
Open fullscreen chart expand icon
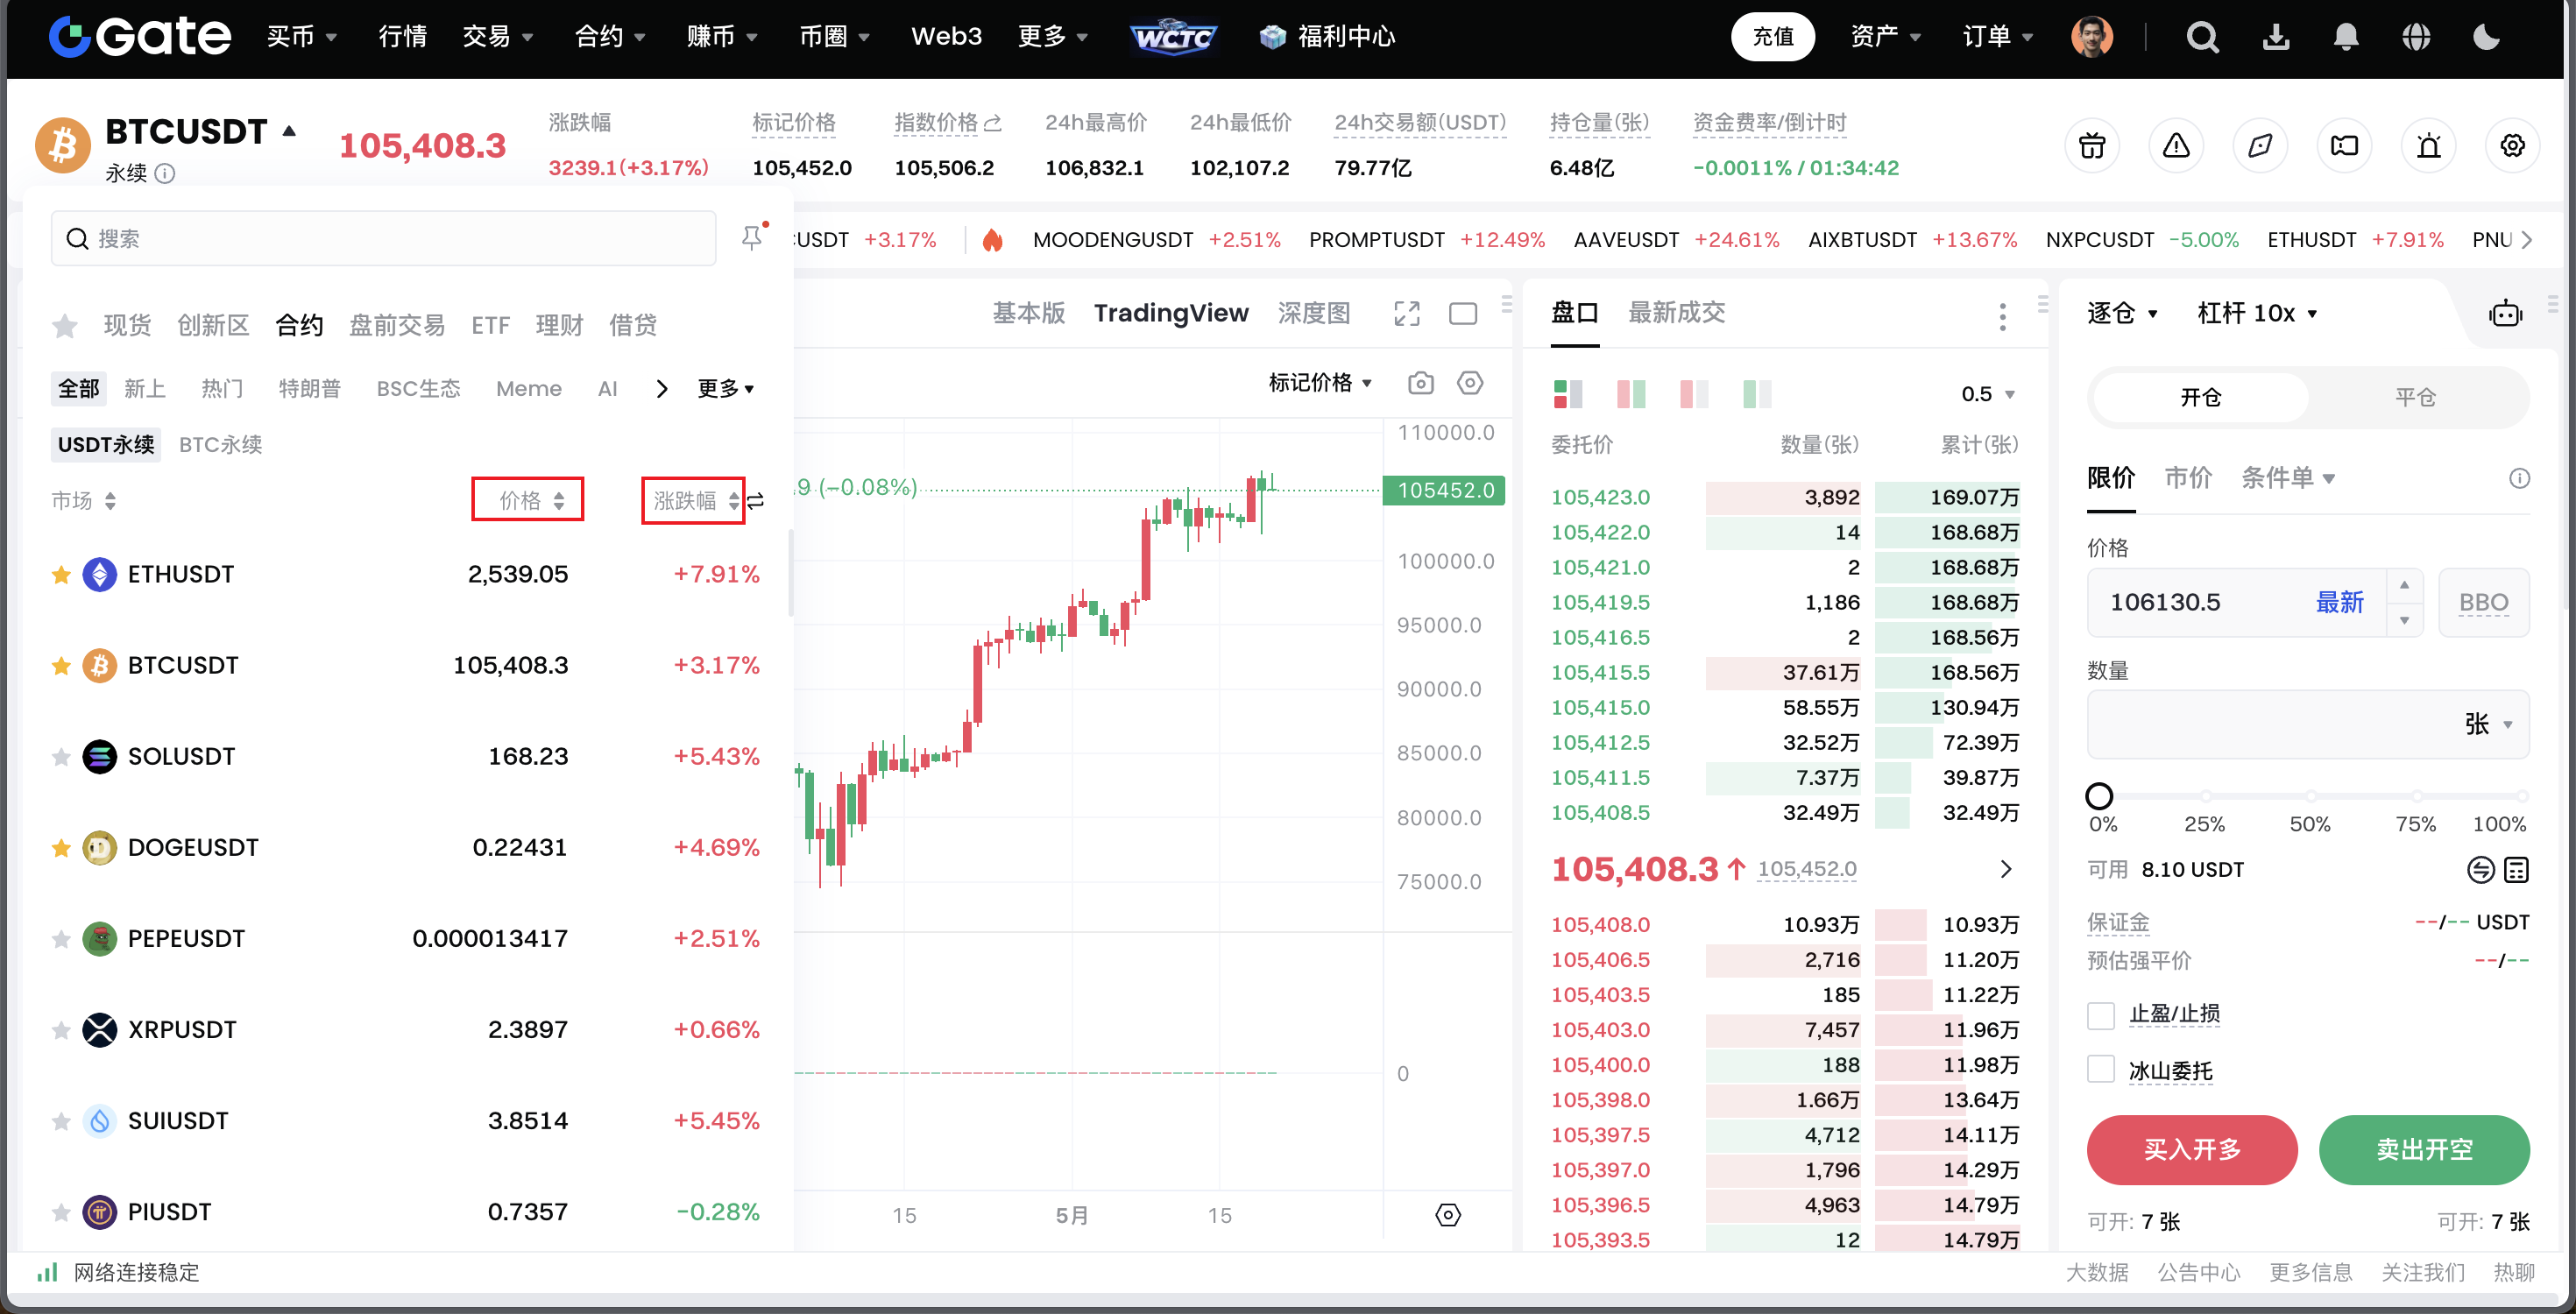[1406, 314]
